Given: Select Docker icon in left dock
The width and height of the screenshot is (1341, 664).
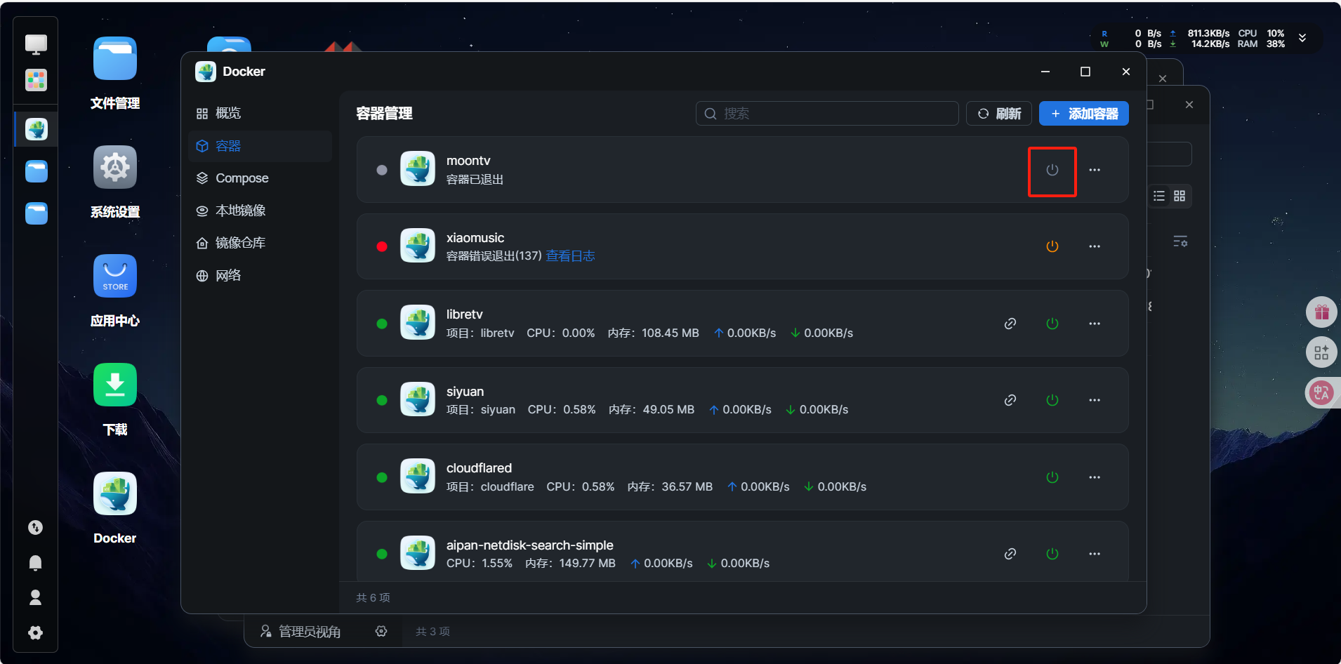Looking at the screenshot, I should [36, 129].
